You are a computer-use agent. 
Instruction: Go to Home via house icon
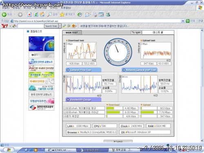42,14
